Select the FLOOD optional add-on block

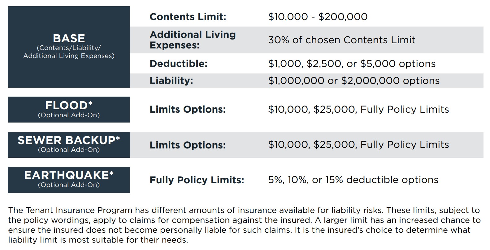click(x=69, y=110)
